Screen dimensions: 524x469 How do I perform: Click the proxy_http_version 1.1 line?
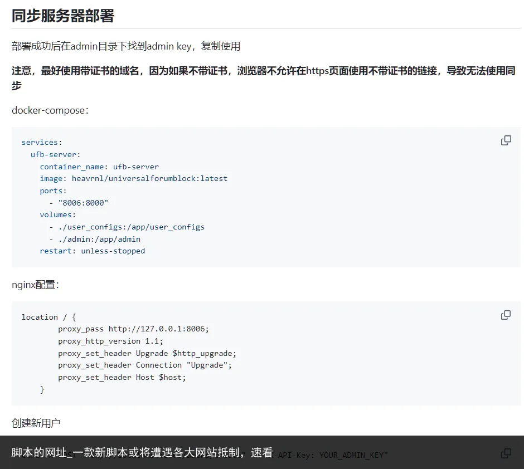(110, 341)
